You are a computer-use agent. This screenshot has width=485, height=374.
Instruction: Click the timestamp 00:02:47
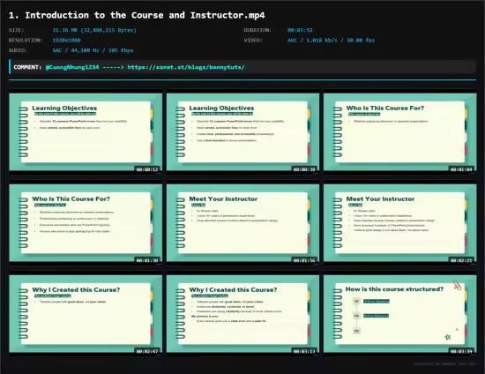coord(147,351)
